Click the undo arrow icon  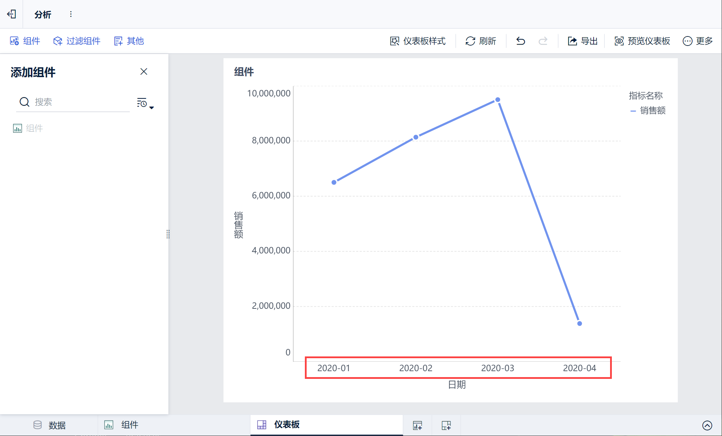pyautogui.click(x=521, y=41)
